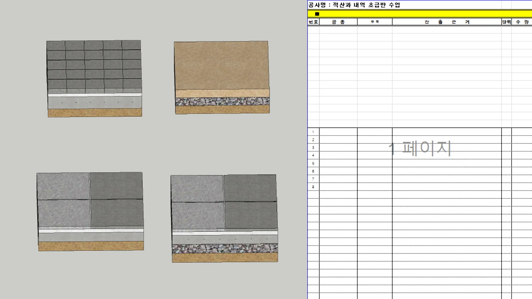This screenshot has height=299, width=532.
Task: Select the yellow header row with black square
Action: [420, 14]
